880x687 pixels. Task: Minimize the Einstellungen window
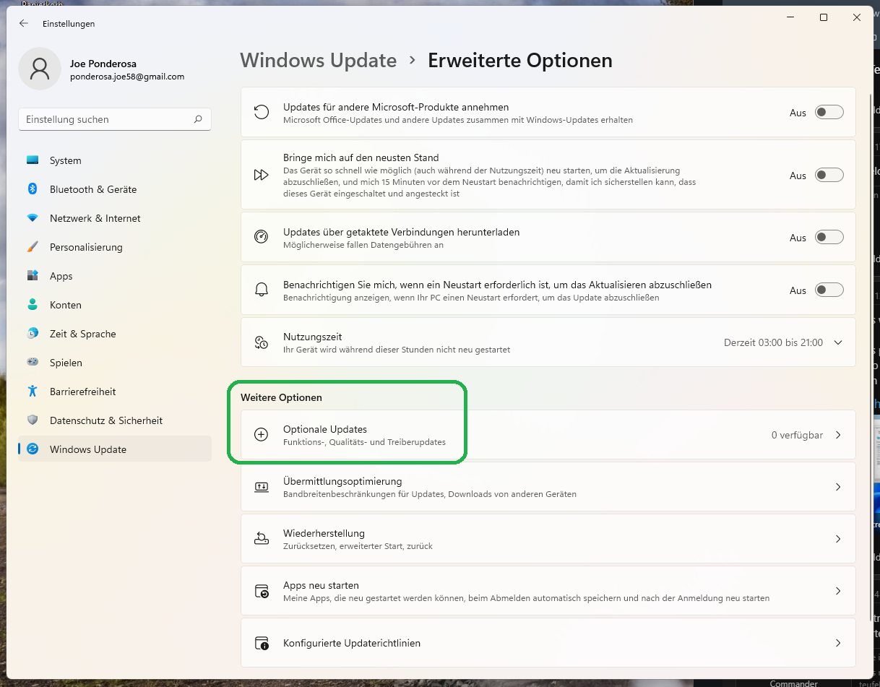pos(790,17)
